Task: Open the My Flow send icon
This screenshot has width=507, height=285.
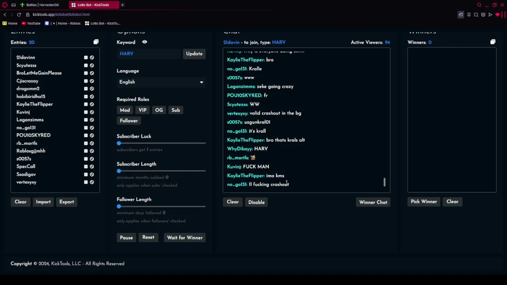Action: tap(490, 15)
